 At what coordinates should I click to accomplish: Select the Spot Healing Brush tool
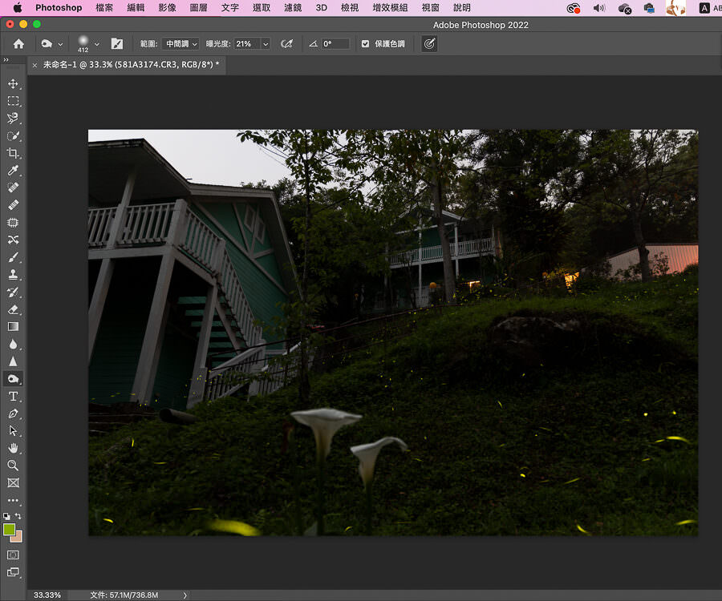coord(13,188)
